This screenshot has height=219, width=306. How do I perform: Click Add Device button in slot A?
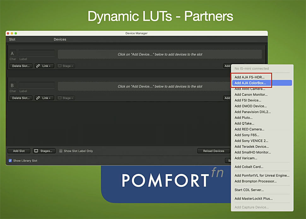227,66
